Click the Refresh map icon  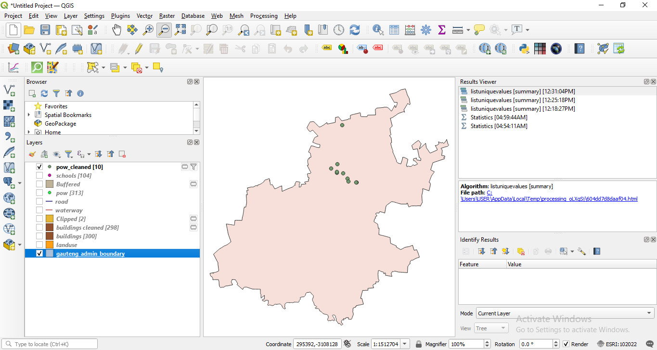click(355, 30)
